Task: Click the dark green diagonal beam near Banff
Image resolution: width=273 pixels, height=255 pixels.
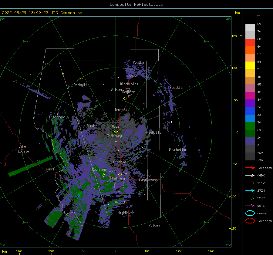Action: [x=30, y=166]
